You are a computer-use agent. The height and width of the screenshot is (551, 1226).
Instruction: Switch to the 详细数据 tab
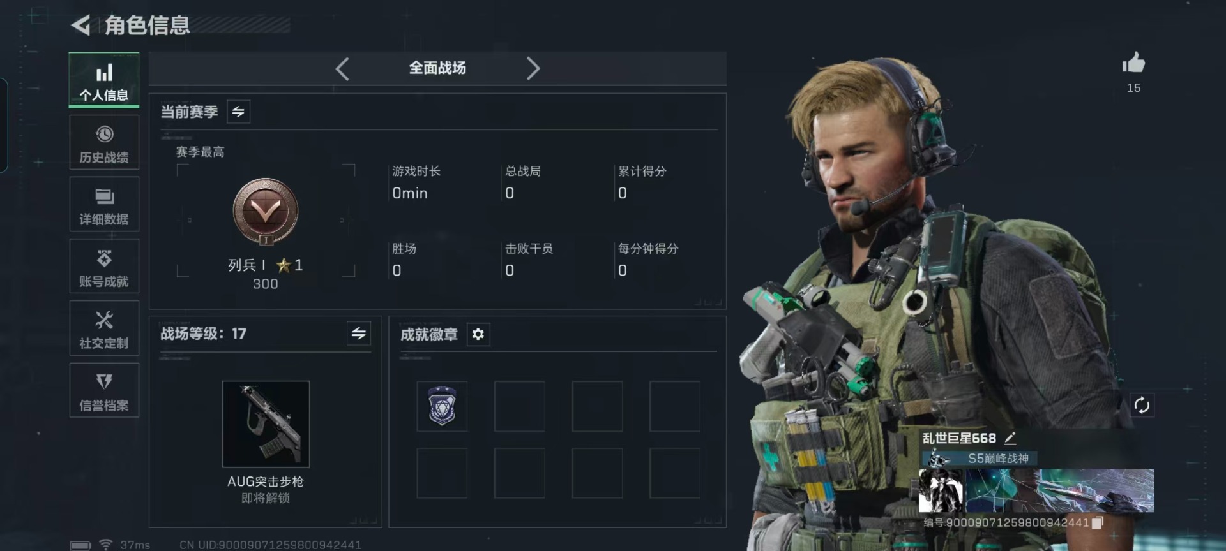tap(104, 204)
